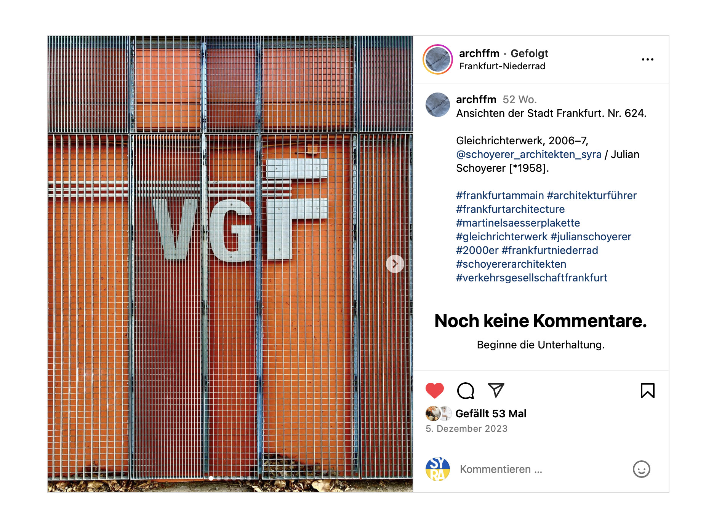Open the Frankfurt-Niederrad location link
The image size is (714, 527).
(502, 66)
